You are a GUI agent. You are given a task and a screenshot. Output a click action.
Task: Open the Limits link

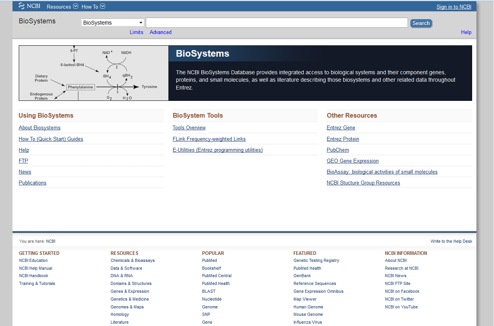click(136, 32)
